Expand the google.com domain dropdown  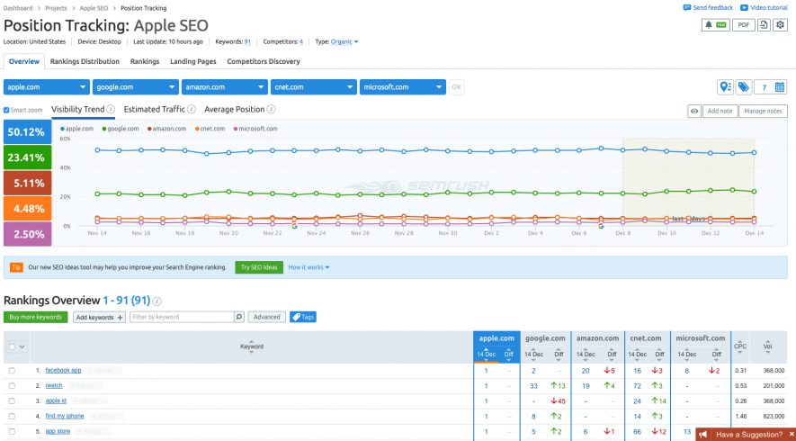pos(136,87)
